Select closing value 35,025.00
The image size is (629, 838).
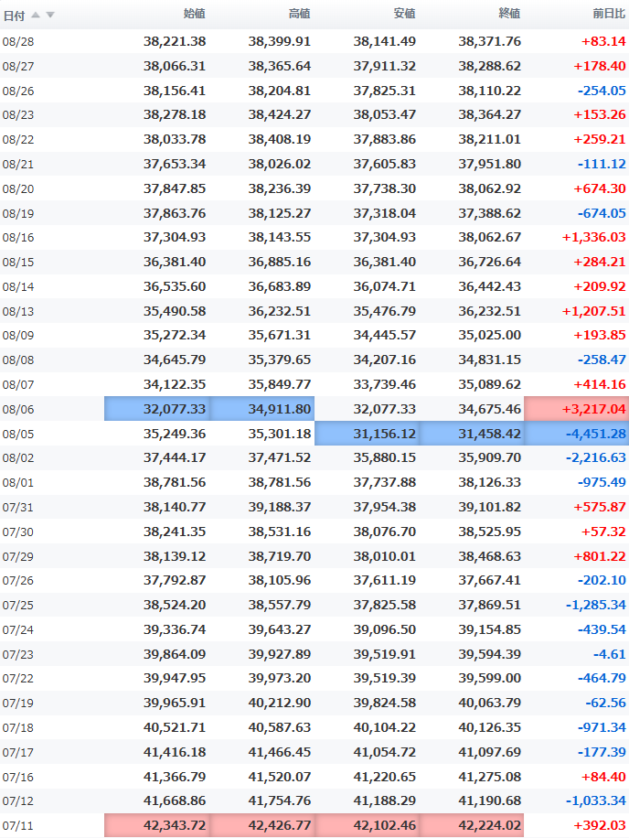490,335
